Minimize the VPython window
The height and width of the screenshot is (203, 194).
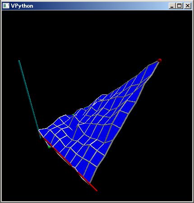(172, 6)
